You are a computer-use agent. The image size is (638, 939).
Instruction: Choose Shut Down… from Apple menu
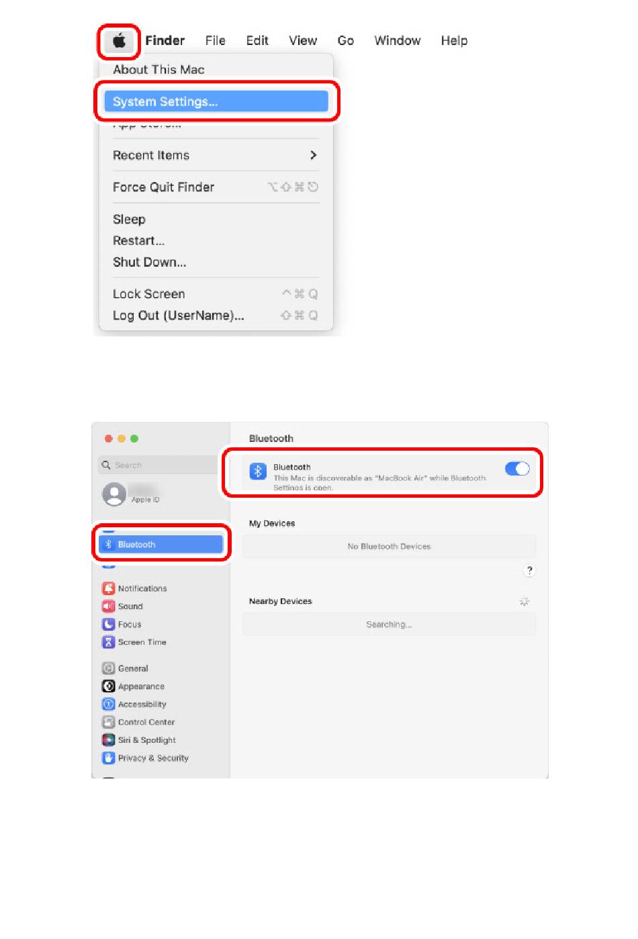[150, 262]
